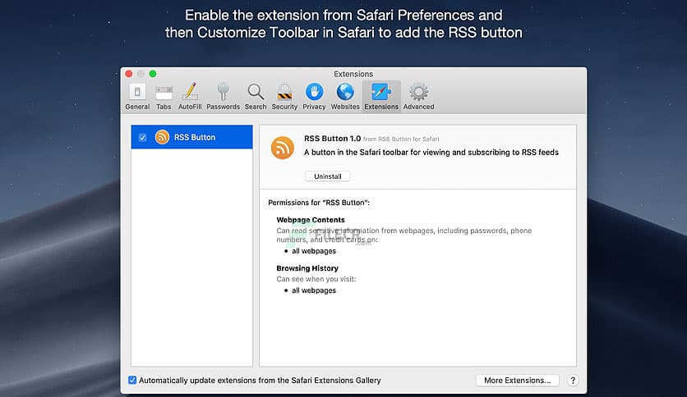Open the Advanced preferences pane
Screen dimensions: 687x397
coord(419,97)
